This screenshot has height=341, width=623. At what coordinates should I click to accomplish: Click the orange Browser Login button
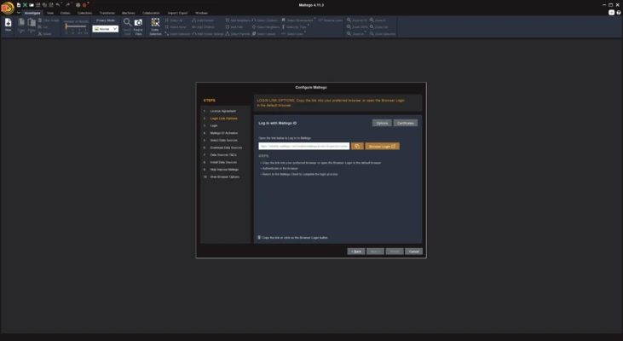coord(382,147)
